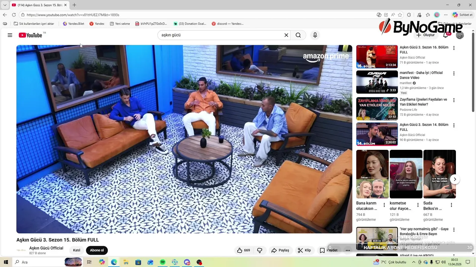The width and height of the screenshot is (476, 267).
Task: Open Sık kullanılanları içeri aktar bookmark
Action: 34,24
